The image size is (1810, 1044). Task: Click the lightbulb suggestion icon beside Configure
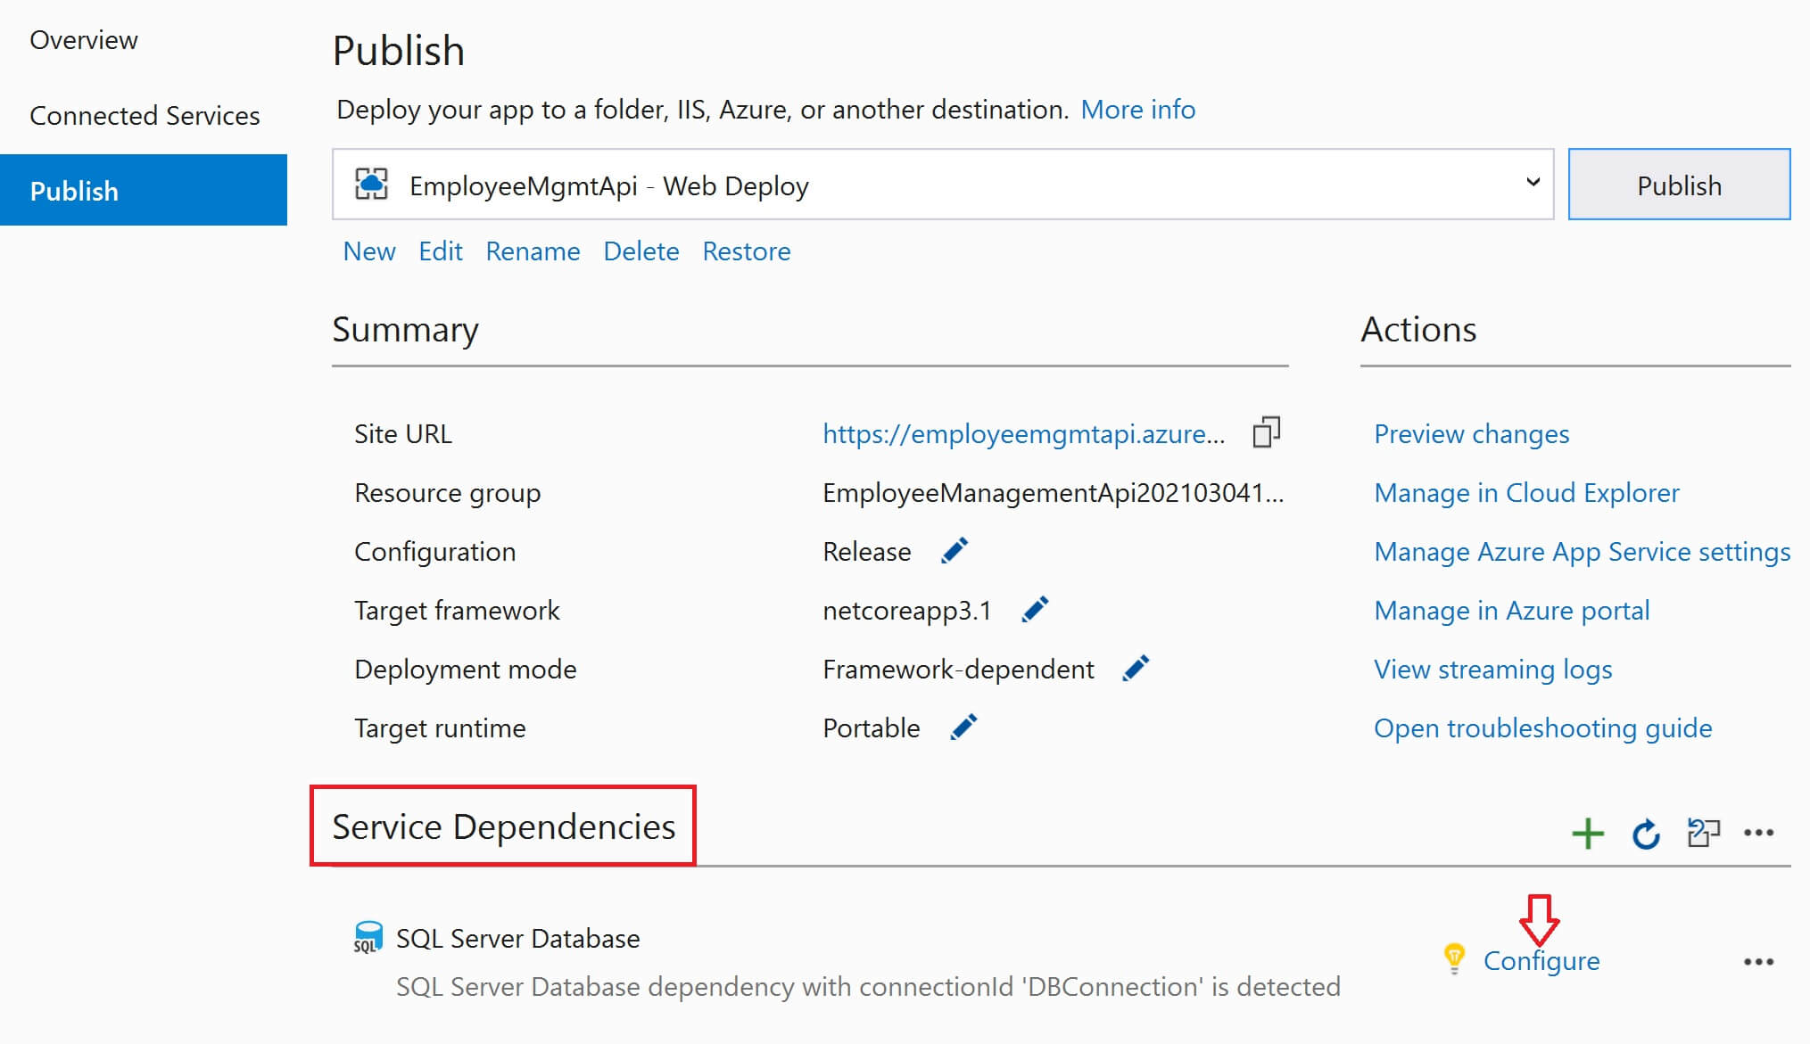tap(1454, 959)
